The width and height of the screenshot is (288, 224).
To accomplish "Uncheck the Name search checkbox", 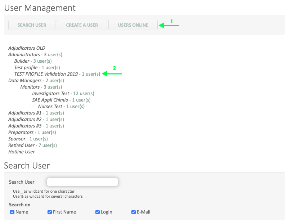I will pyautogui.click(x=12, y=212).
